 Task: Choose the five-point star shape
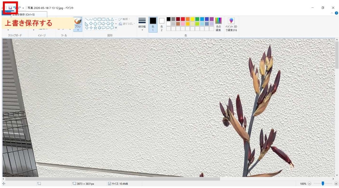pos(95,27)
